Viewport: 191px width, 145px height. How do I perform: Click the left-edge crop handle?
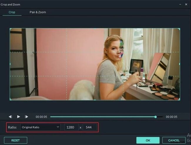[10, 64]
